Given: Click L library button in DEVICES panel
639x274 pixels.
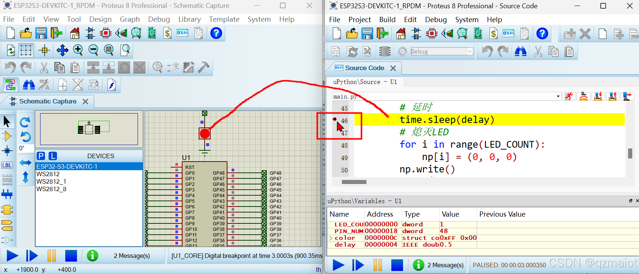Looking at the screenshot, I should click(53, 156).
